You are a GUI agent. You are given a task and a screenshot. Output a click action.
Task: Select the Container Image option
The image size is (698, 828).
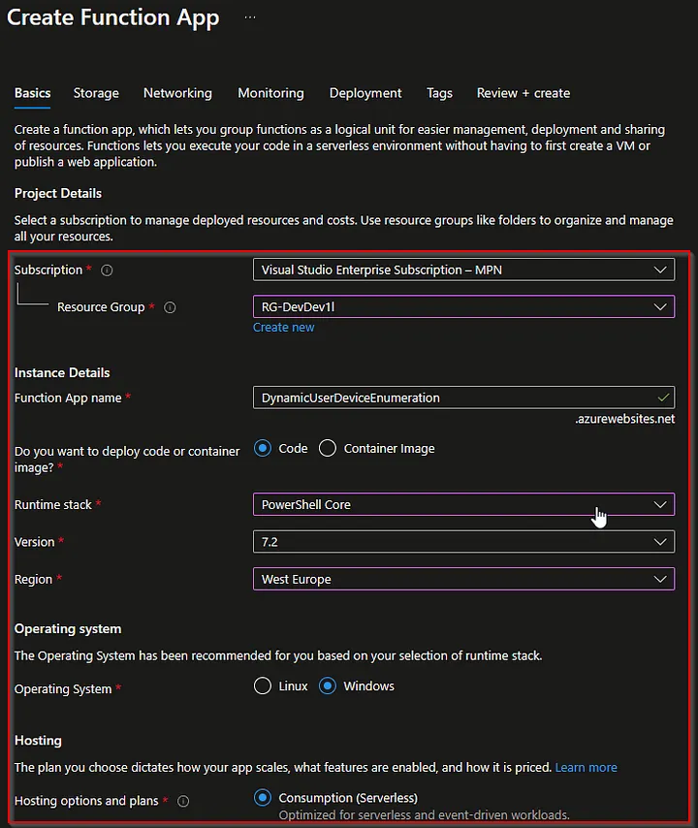pos(328,448)
